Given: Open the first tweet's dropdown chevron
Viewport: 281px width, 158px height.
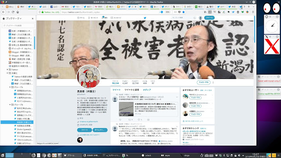Looking at the screenshot, I should point(177,97).
